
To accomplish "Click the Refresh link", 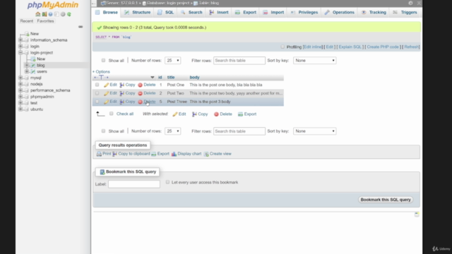I will pos(411,47).
